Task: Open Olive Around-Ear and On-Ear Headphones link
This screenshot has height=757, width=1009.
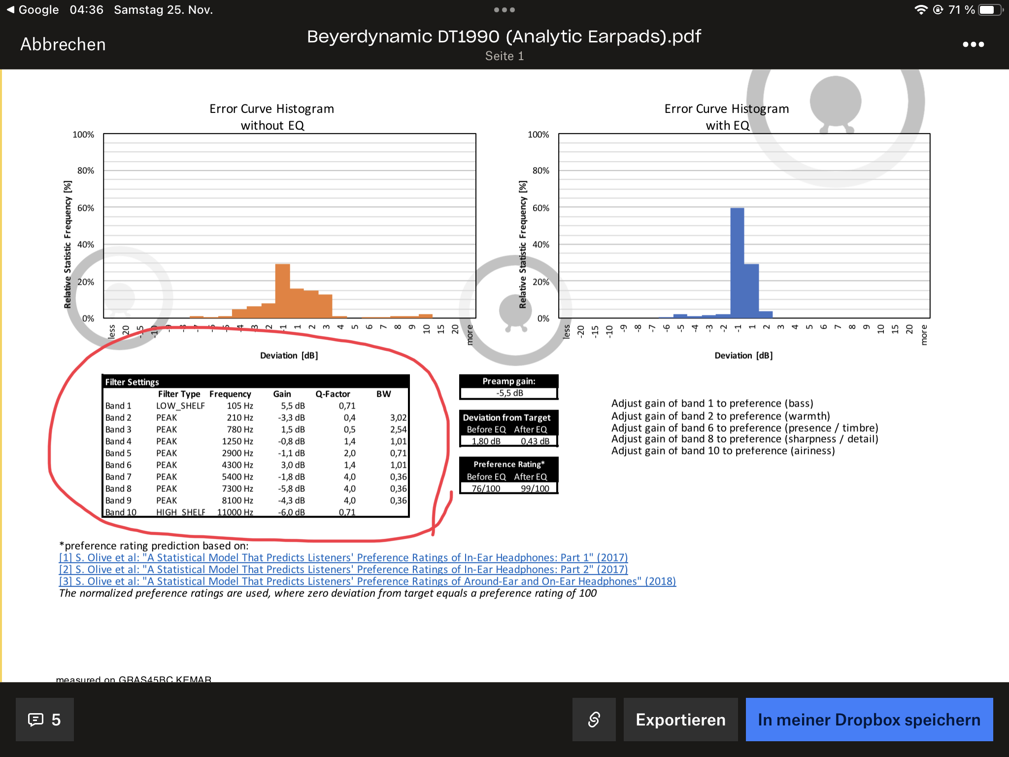Action: click(x=368, y=581)
